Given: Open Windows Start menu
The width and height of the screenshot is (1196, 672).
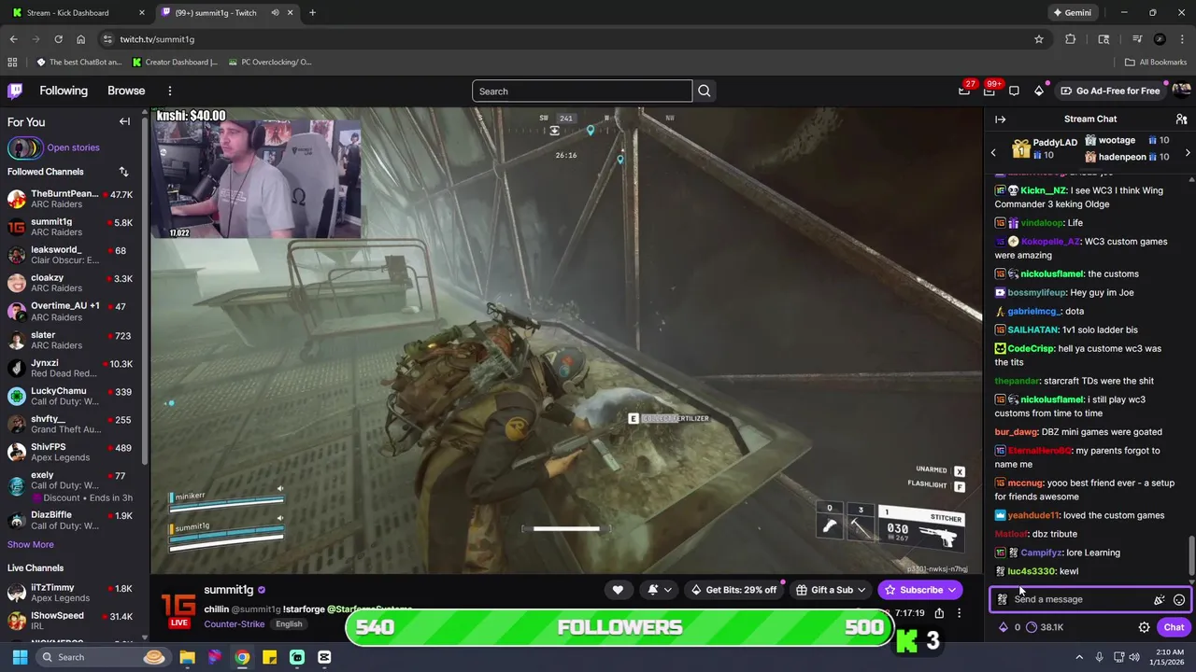Looking at the screenshot, I should 19,657.
